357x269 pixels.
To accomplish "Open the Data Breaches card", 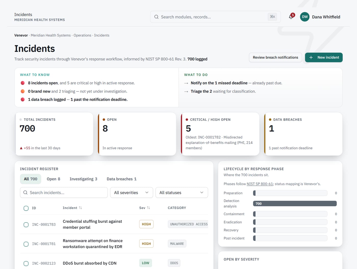I will pos(303,134).
